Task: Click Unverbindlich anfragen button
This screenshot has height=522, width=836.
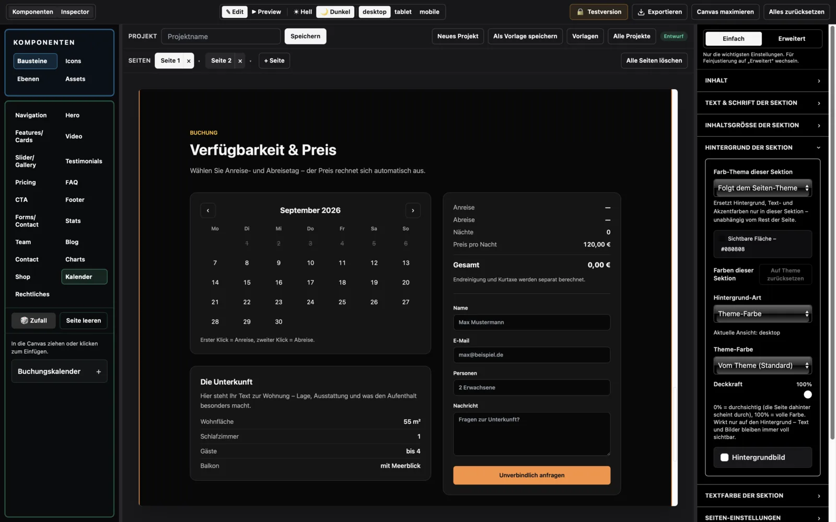Action: point(531,475)
